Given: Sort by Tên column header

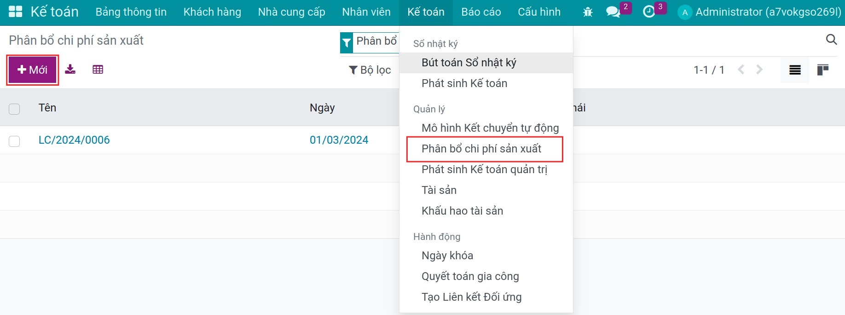Looking at the screenshot, I should point(47,108).
